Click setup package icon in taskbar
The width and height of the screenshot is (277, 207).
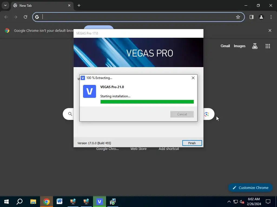click(113, 202)
